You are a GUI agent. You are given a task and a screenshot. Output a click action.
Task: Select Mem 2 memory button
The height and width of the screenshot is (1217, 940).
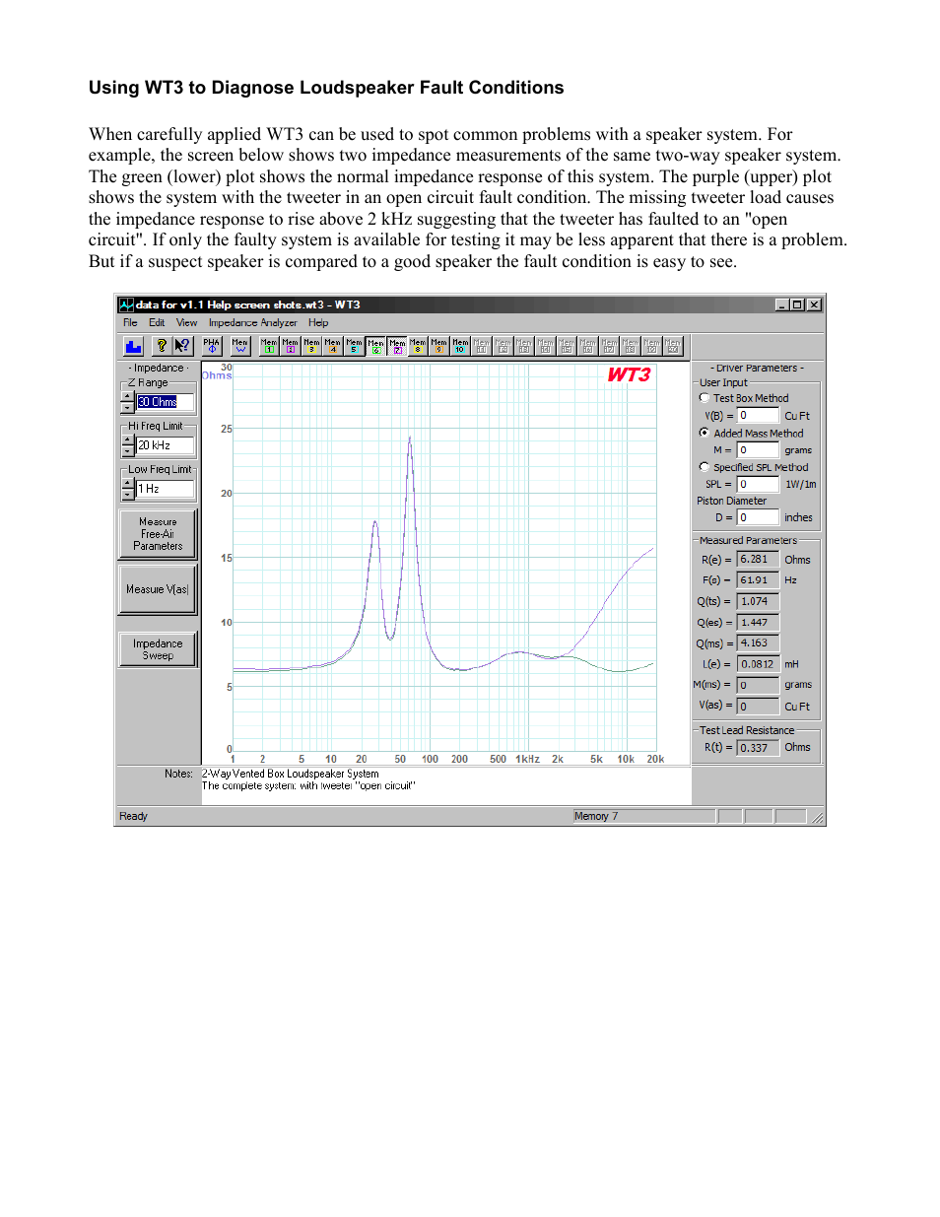coord(291,346)
